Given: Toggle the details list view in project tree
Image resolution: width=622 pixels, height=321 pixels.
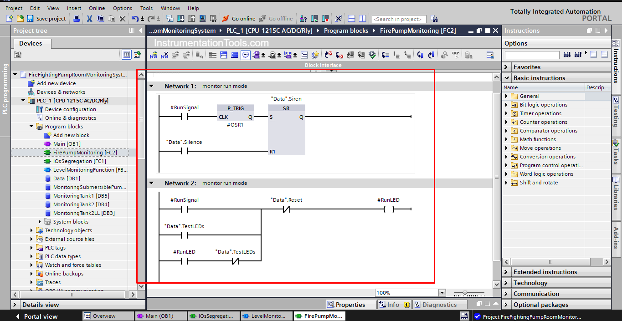Looking at the screenshot, I should tap(127, 55).
